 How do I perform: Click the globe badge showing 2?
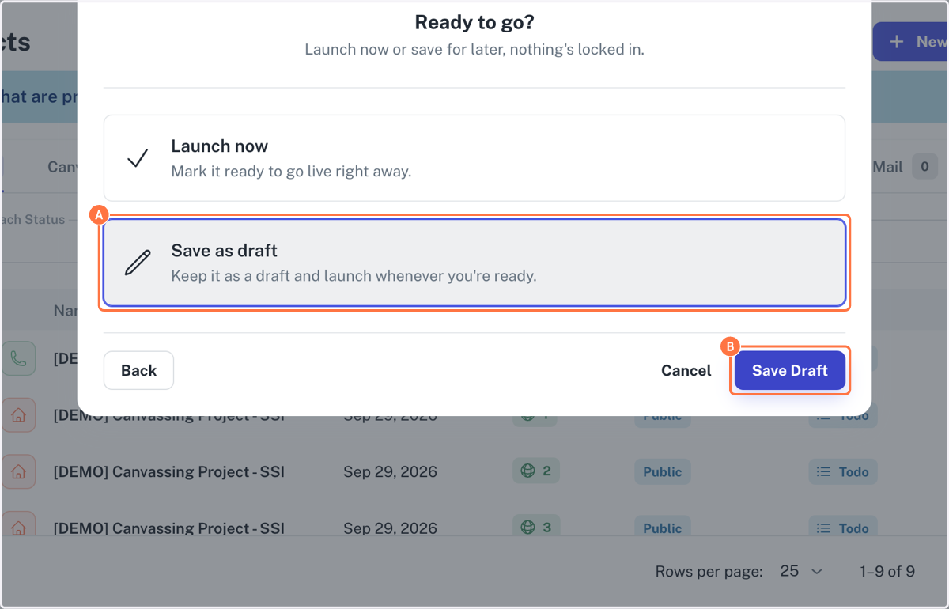pos(535,471)
